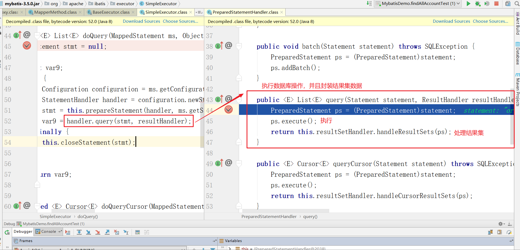Click the query() breadcrumb below right editor
This screenshot has width=520, height=250.
pos(310,217)
